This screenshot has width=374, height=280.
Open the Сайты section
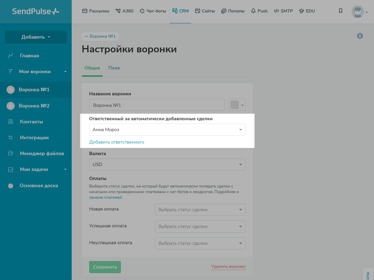pyautogui.click(x=205, y=11)
